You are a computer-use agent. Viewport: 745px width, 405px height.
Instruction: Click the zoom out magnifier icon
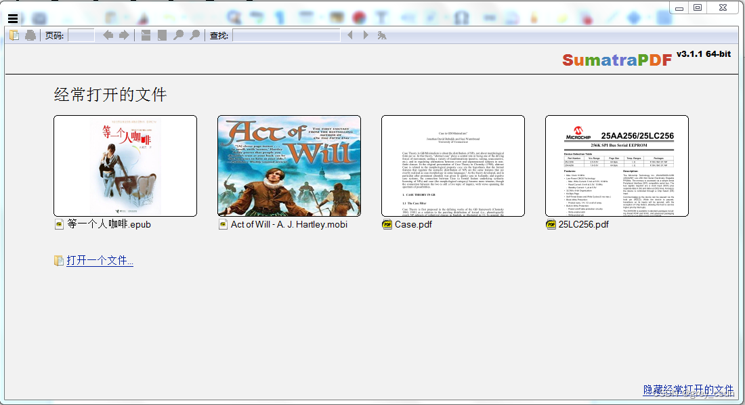click(178, 35)
